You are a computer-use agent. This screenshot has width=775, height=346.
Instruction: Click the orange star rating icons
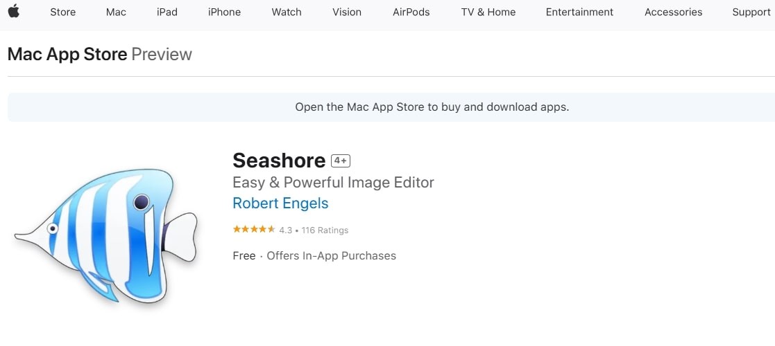[x=254, y=230]
